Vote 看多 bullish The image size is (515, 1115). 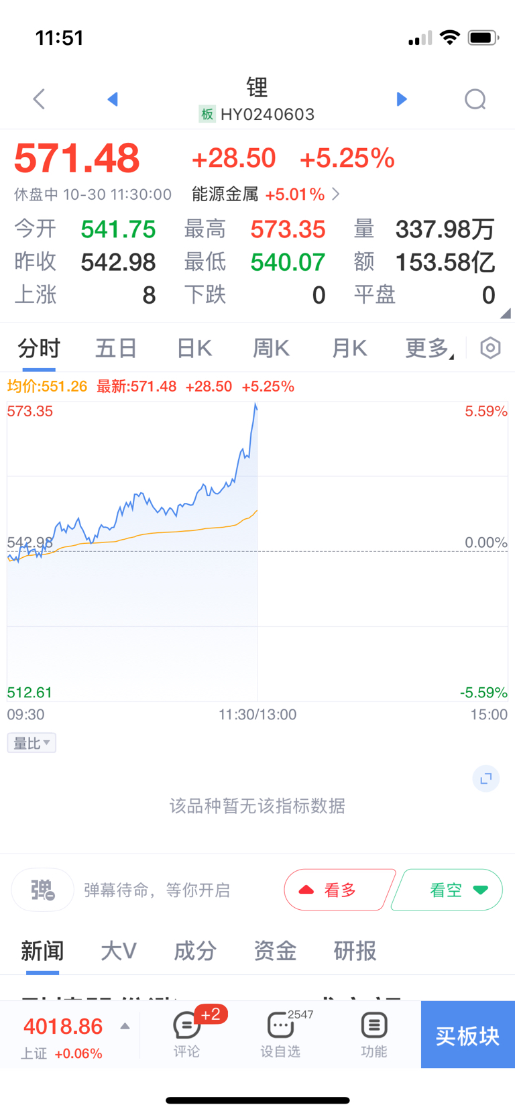click(x=339, y=890)
